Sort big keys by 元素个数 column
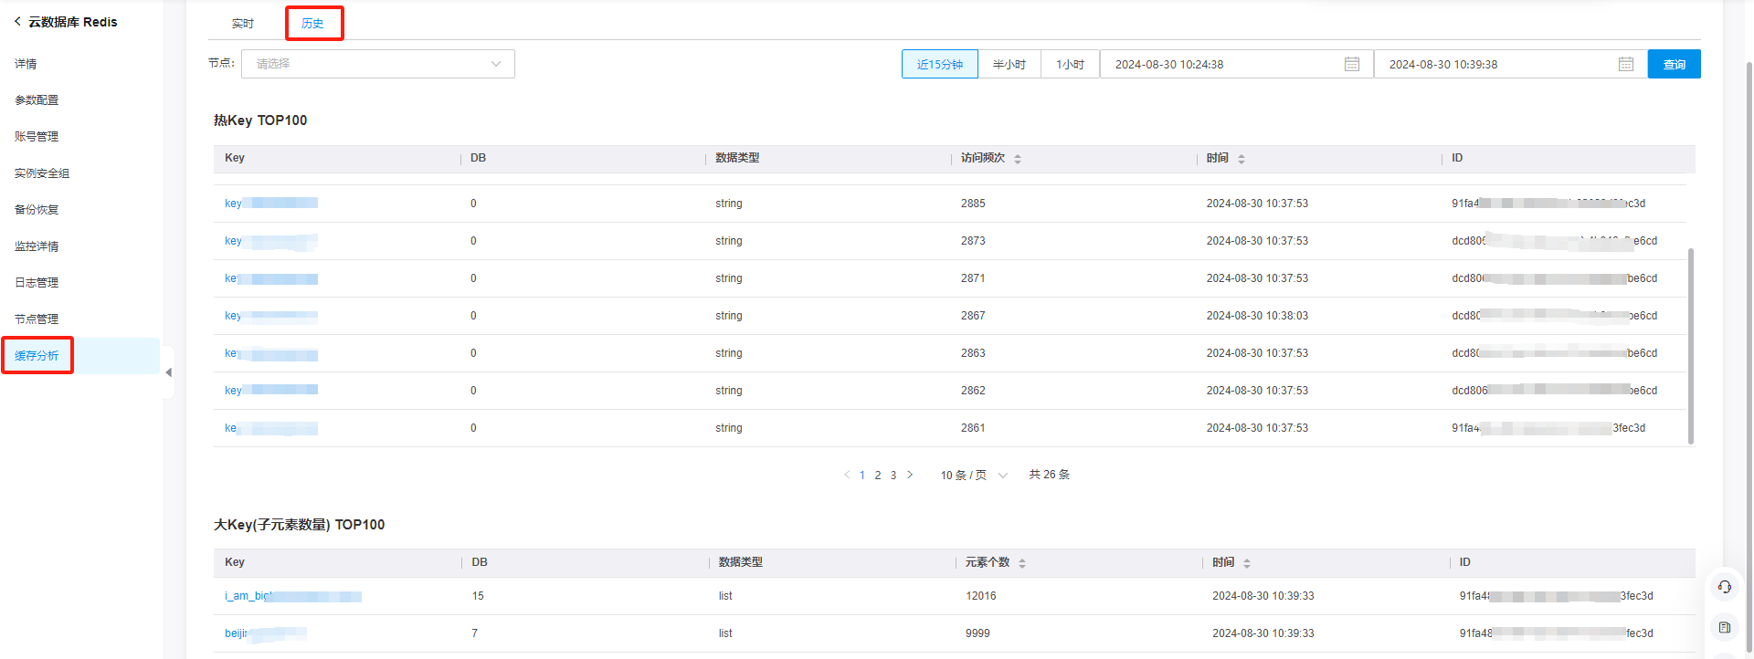The width and height of the screenshot is (1754, 659). [1022, 563]
